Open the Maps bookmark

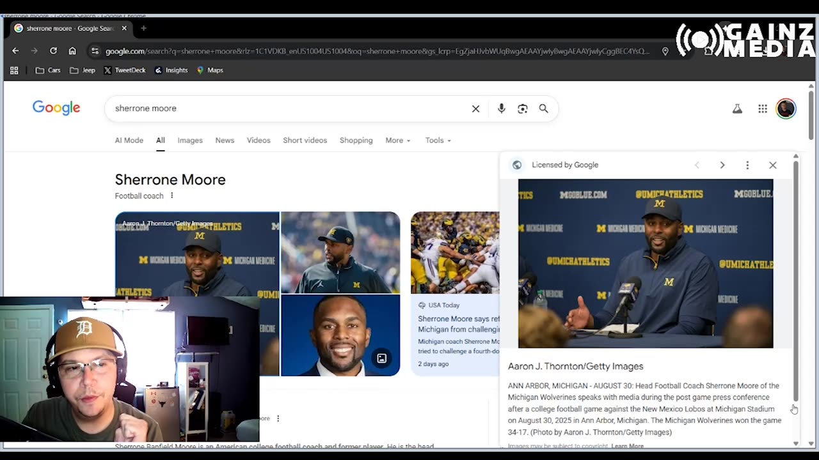(210, 70)
